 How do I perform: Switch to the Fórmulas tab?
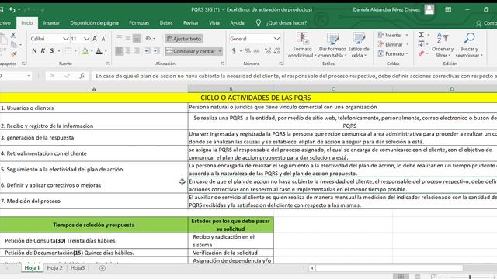pos(139,22)
